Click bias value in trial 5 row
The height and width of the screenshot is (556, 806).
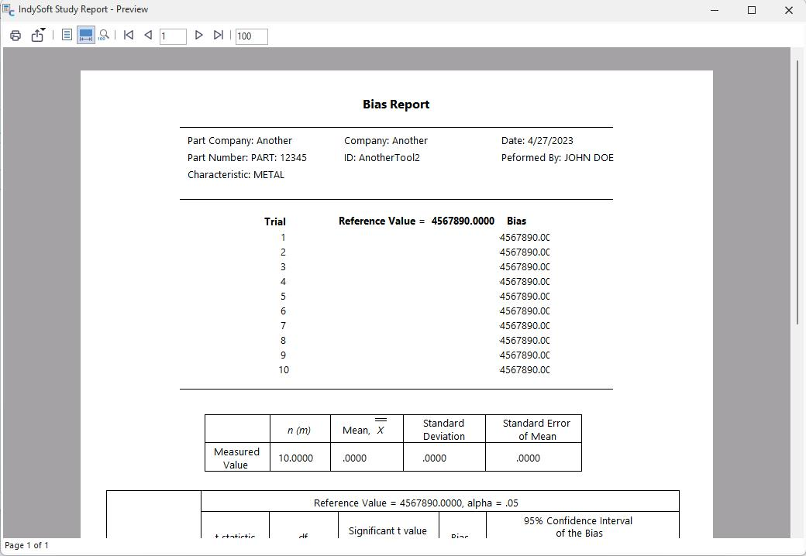coord(525,297)
